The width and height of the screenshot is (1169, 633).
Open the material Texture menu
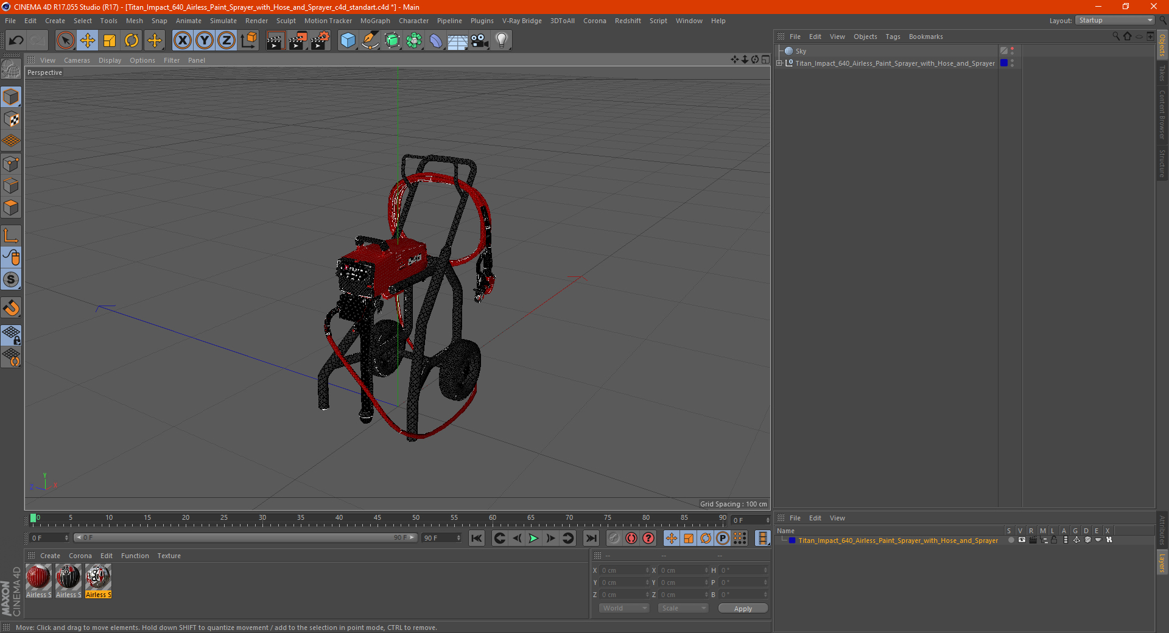coord(169,556)
